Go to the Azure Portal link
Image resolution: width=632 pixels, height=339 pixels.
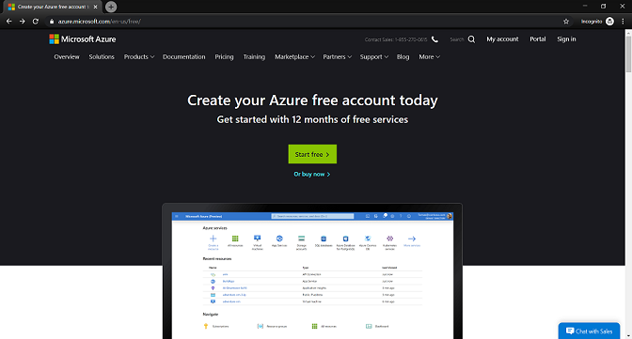coord(538,39)
